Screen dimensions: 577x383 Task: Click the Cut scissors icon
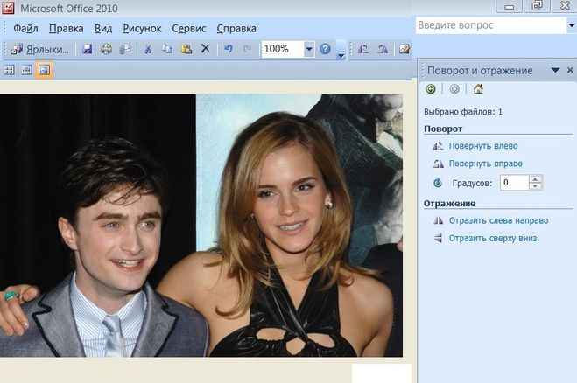click(148, 49)
